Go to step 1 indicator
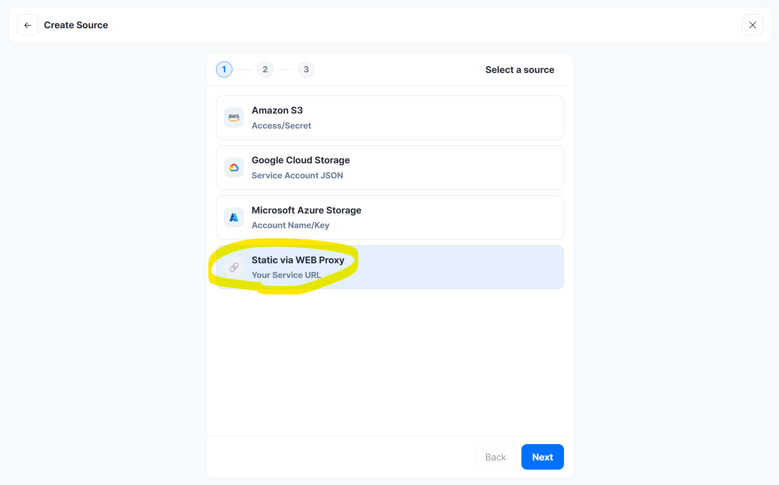Screen dimensions: 779x485 (x=224, y=70)
